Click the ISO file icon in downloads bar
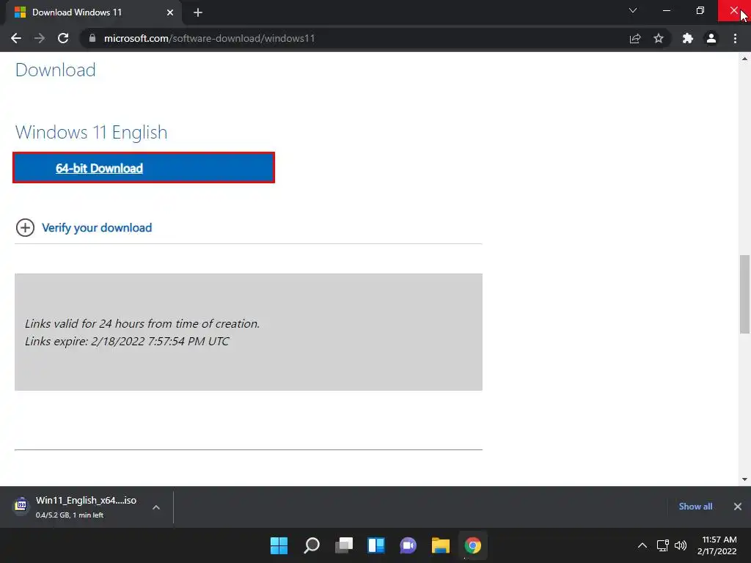 pyautogui.click(x=21, y=506)
